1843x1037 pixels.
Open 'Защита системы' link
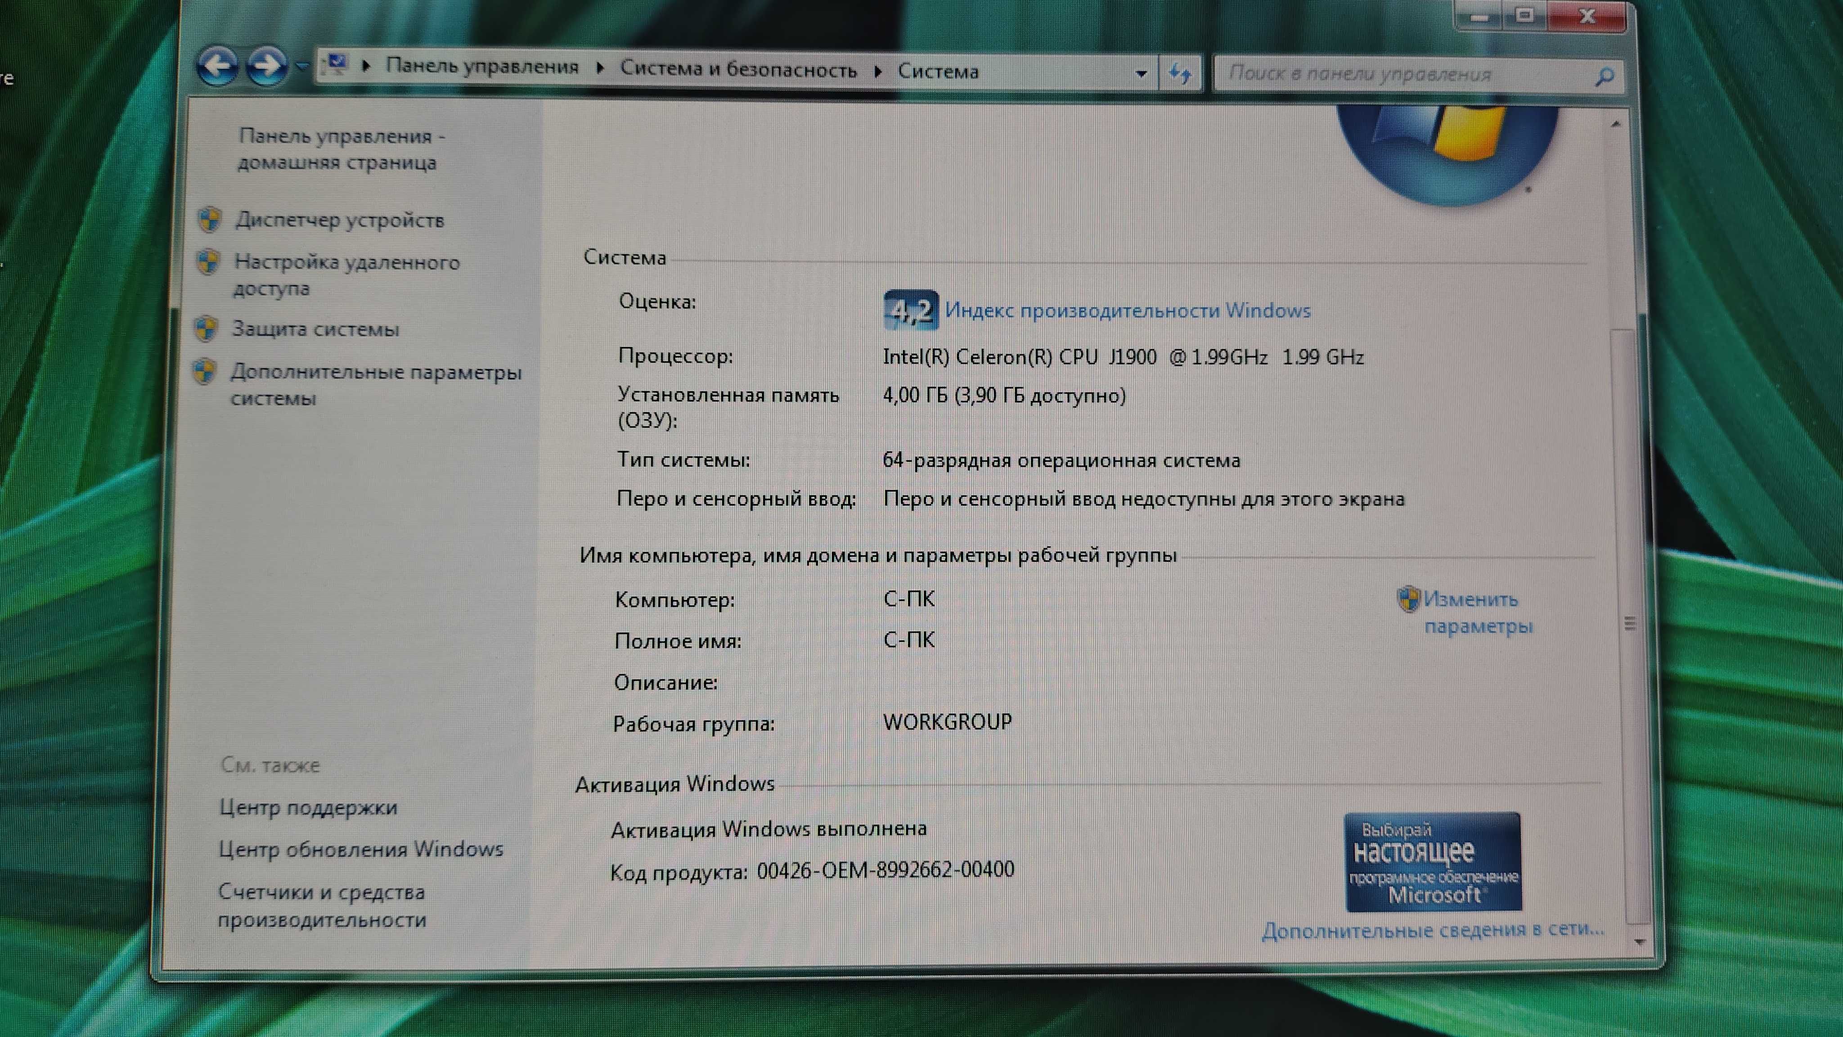tap(315, 329)
